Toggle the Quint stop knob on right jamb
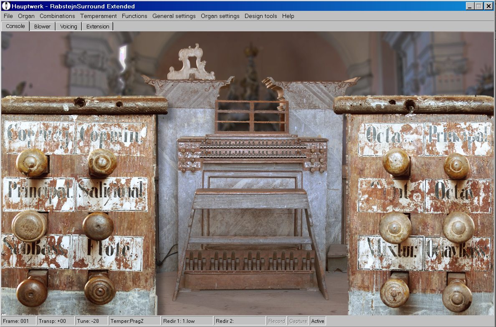Image resolution: width=496 pixels, height=327 pixels. coord(395,228)
